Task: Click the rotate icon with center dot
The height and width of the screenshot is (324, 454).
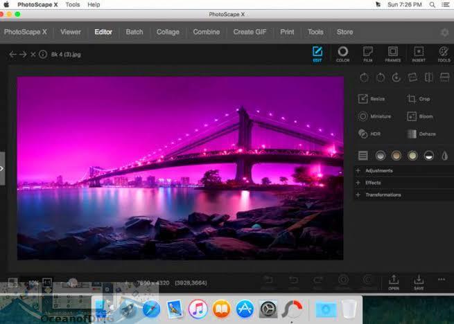Action: (396, 78)
